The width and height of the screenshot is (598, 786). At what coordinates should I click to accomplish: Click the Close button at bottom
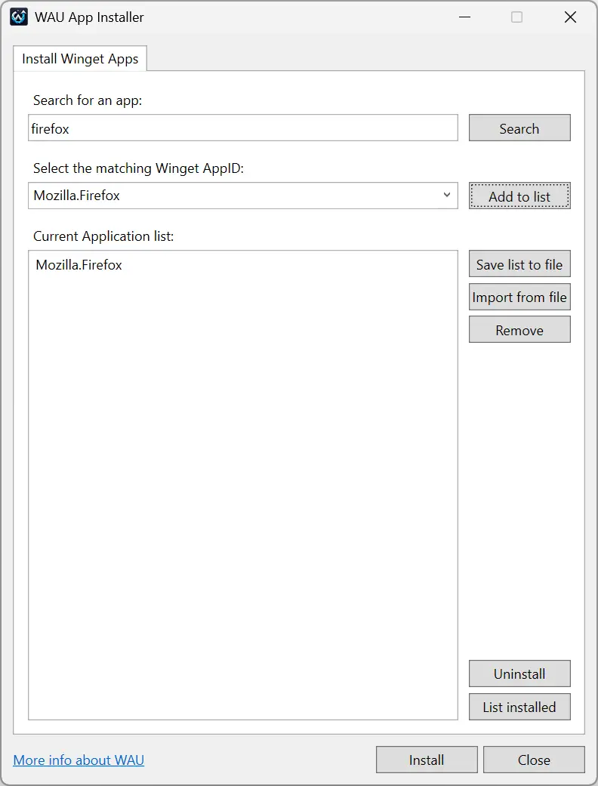point(534,760)
